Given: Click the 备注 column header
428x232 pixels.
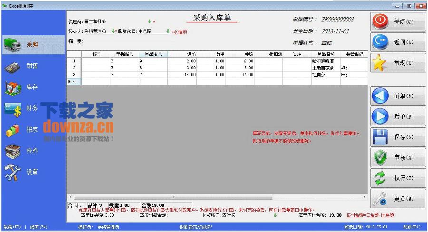Looking at the screenshot, I should [297, 54].
